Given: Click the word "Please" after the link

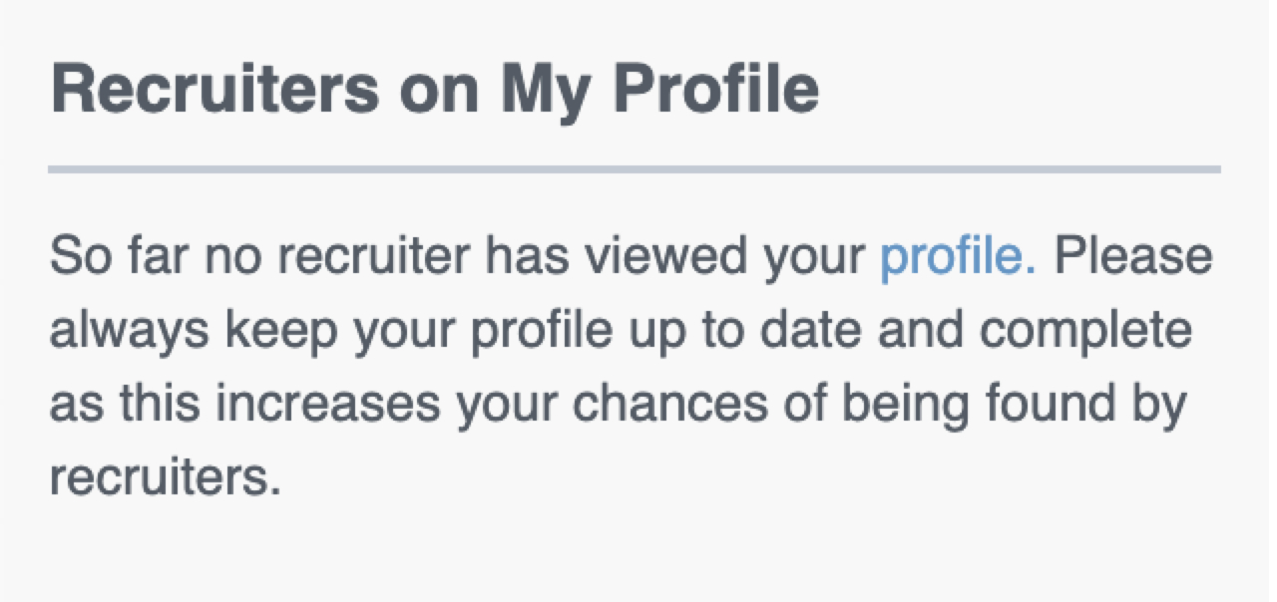Looking at the screenshot, I should tap(1133, 257).
